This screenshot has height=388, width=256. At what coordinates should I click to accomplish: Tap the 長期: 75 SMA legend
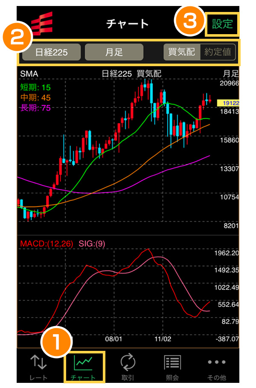point(35,108)
